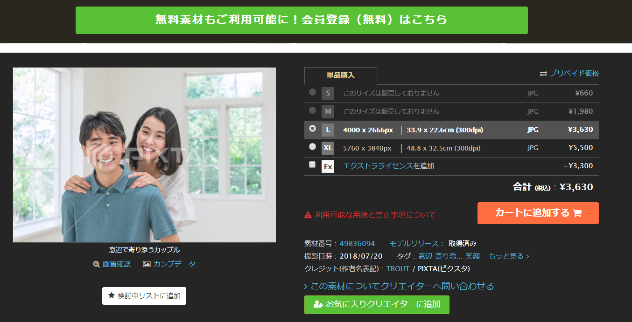Switch to the 単品購入 tab
632x322 pixels.
pyautogui.click(x=340, y=75)
